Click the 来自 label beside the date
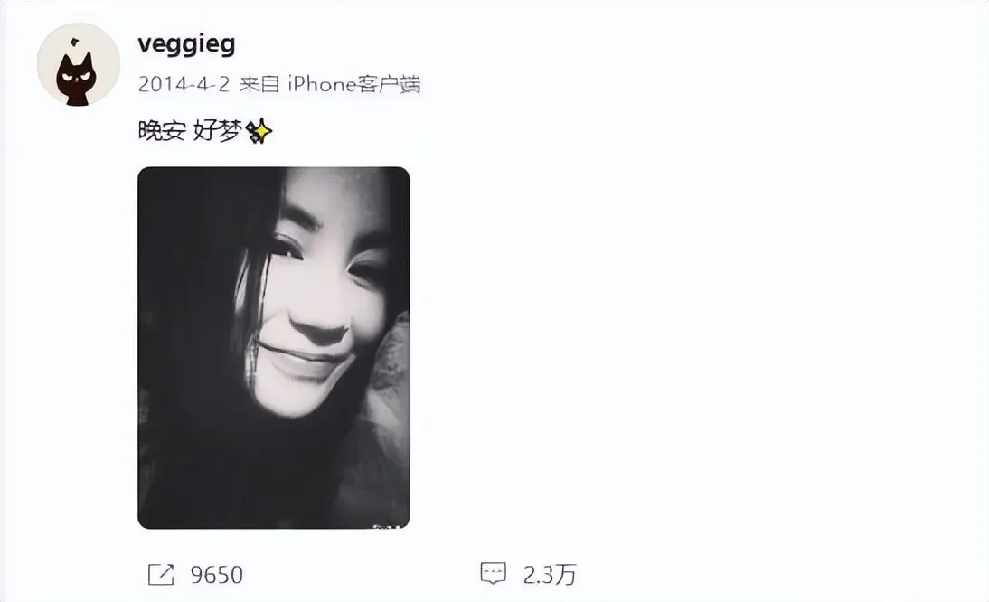The height and width of the screenshot is (602, 989). coord(259,84)
